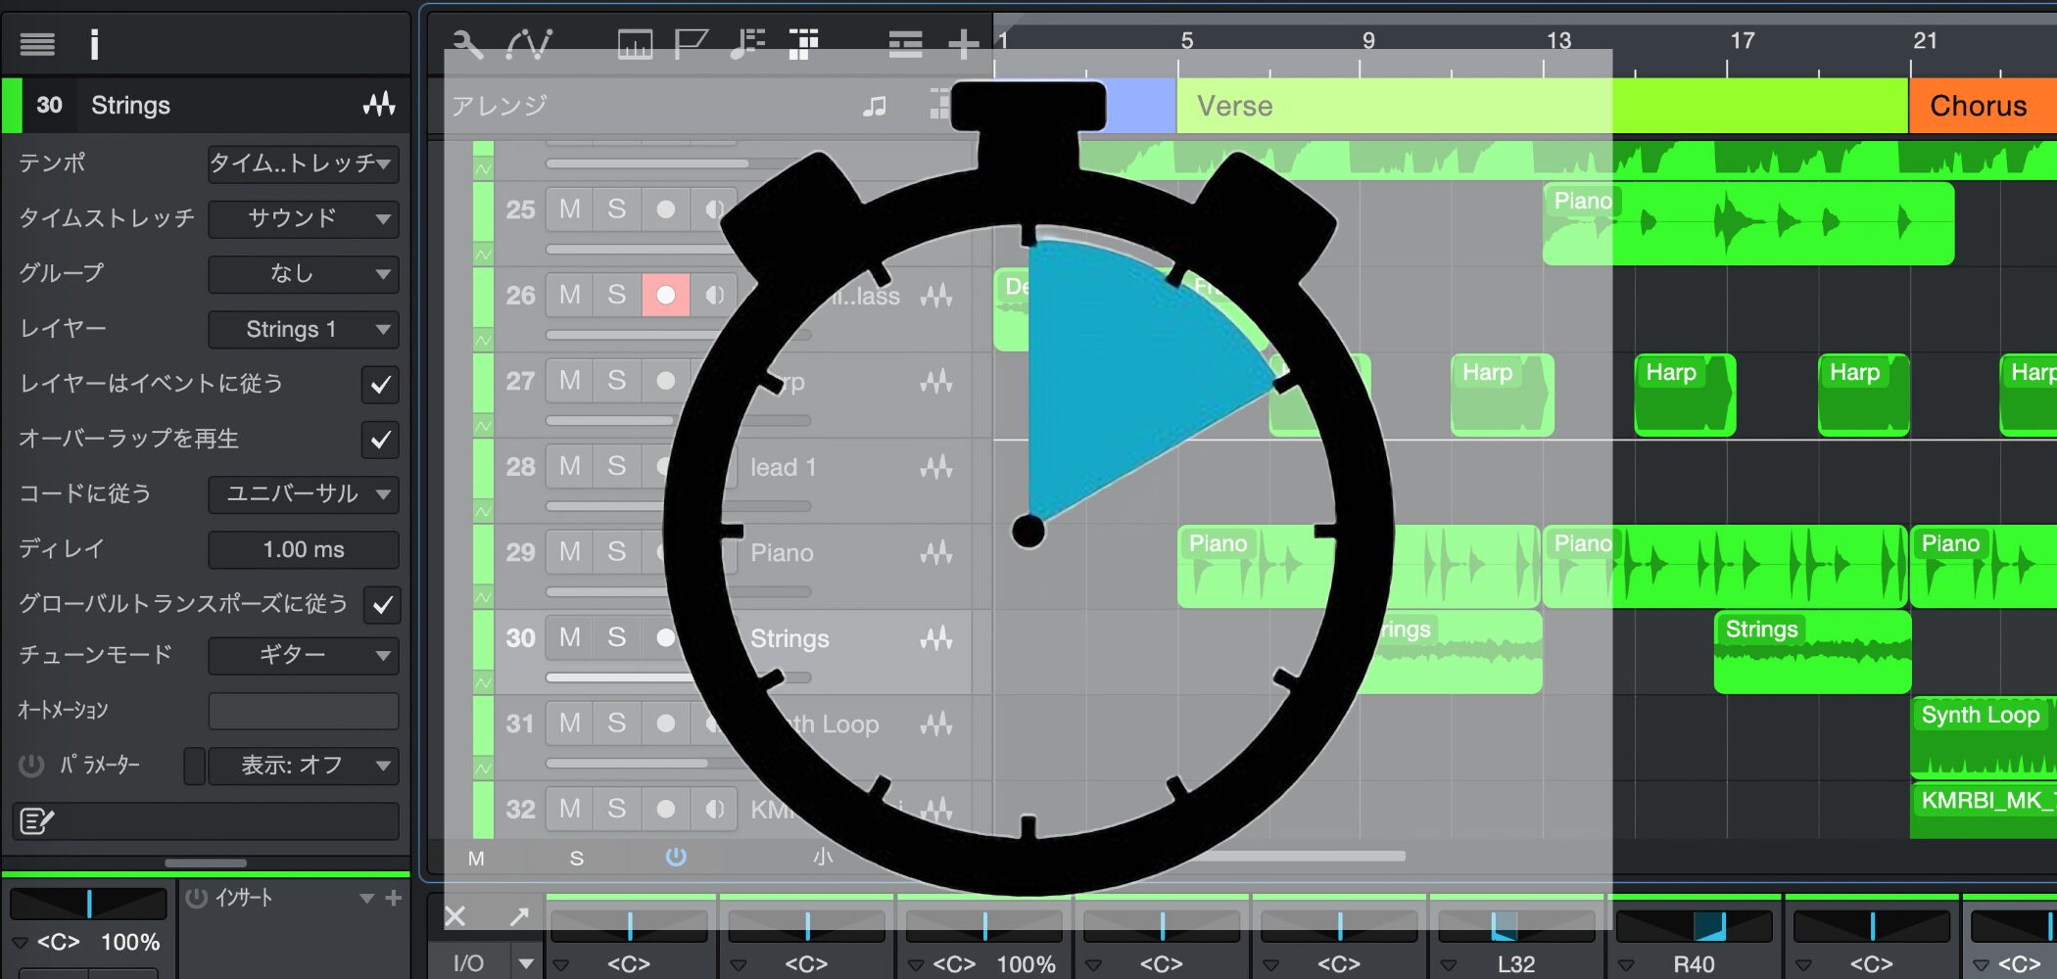Viewport: 2057px width, 979px height.
Task: Select the Strings track name in inspector
Action: point(130,105)
